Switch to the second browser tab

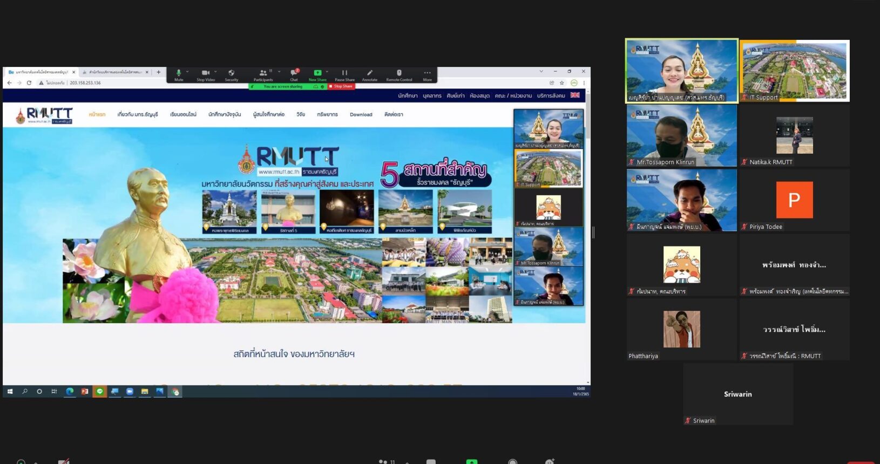tap(115, 72)
